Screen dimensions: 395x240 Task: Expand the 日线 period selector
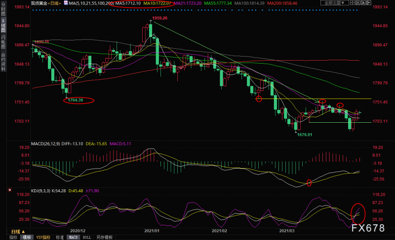[18, 232]
